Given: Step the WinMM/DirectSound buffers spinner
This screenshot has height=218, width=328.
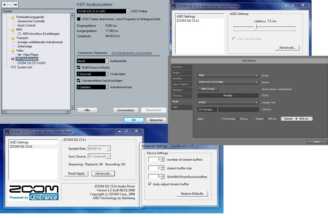Looking at the screenshot, I should pyautogui.click(x=162, y=177).
